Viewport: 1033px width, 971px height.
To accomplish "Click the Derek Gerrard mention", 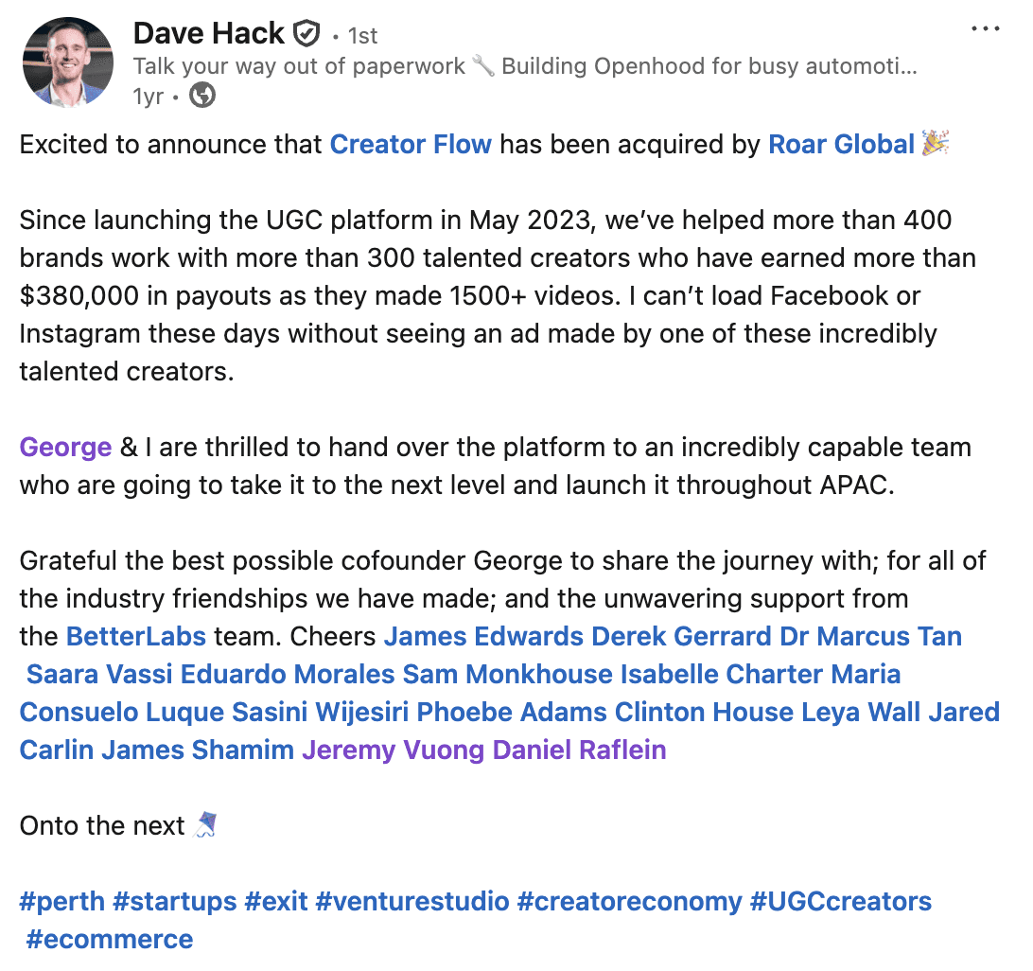I will [681, 637].
